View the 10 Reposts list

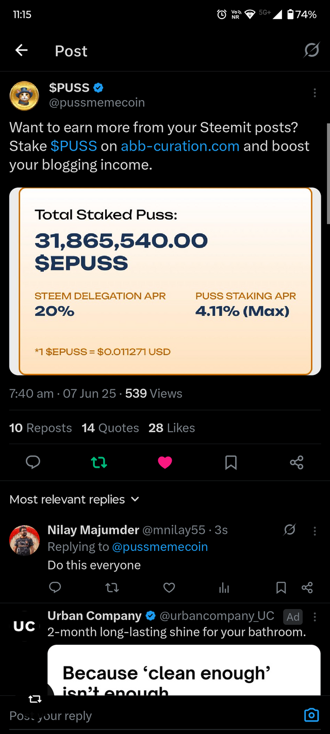[41, 428]
